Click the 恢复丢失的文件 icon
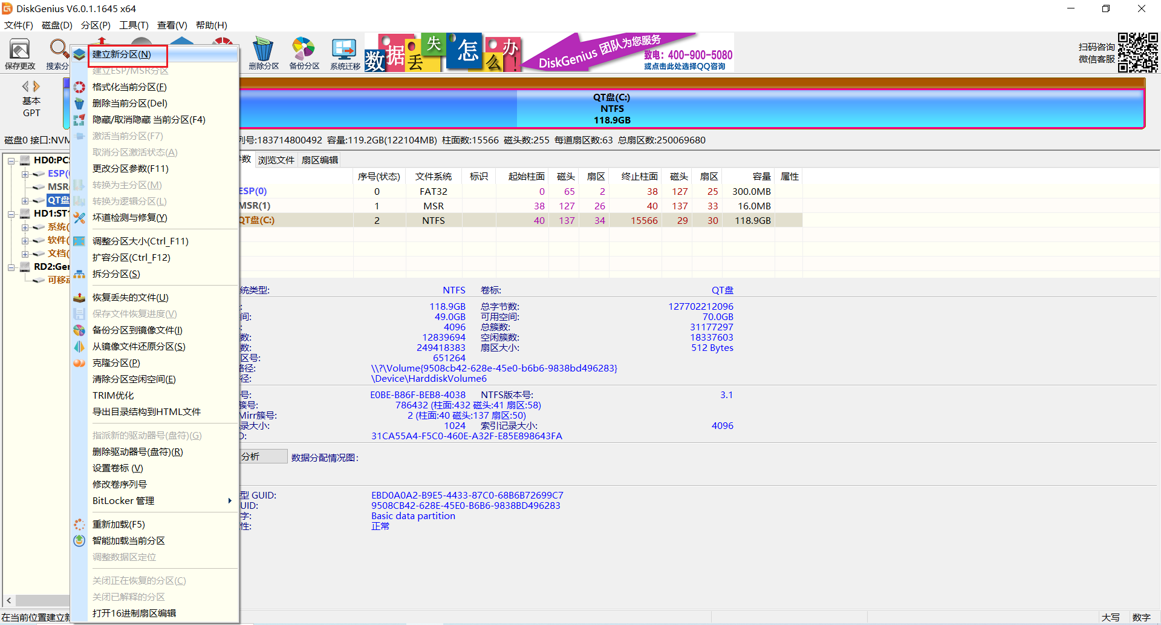The width and height of the screenshot is (1161, 625). pos(79,298)
